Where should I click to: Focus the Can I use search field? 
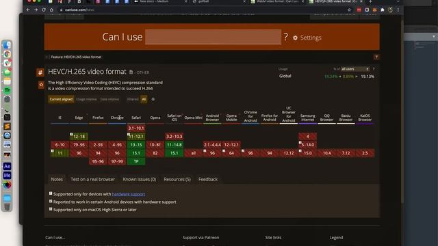213,37
